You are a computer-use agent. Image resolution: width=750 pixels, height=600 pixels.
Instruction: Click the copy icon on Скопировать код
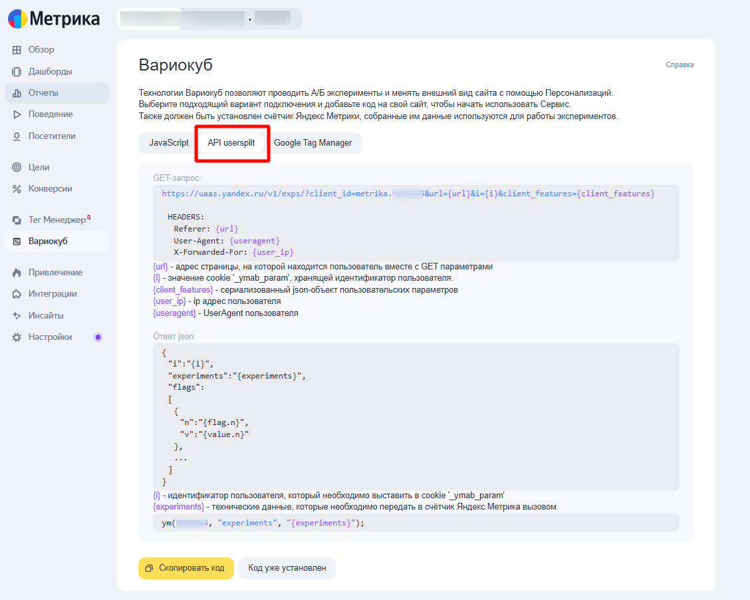149,568
